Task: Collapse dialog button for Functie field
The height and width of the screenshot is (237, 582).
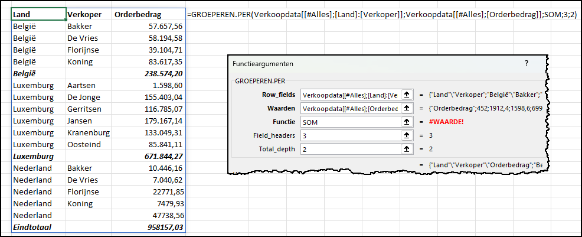Action: tap(407, 122)
